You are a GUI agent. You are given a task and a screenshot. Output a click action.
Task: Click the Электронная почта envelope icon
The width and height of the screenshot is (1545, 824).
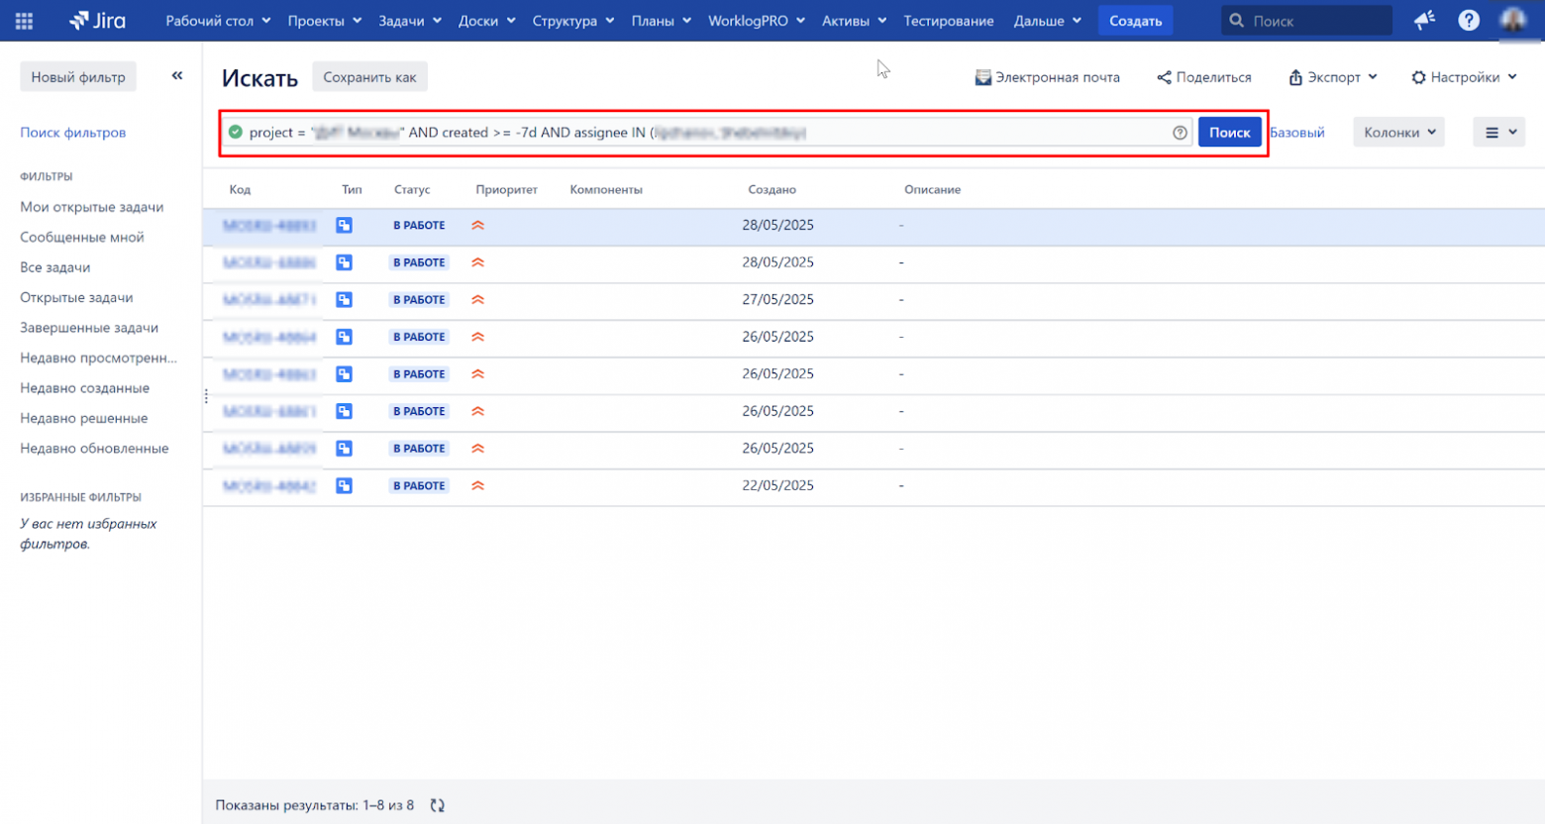pyautogui.click(x=982, y=77)
